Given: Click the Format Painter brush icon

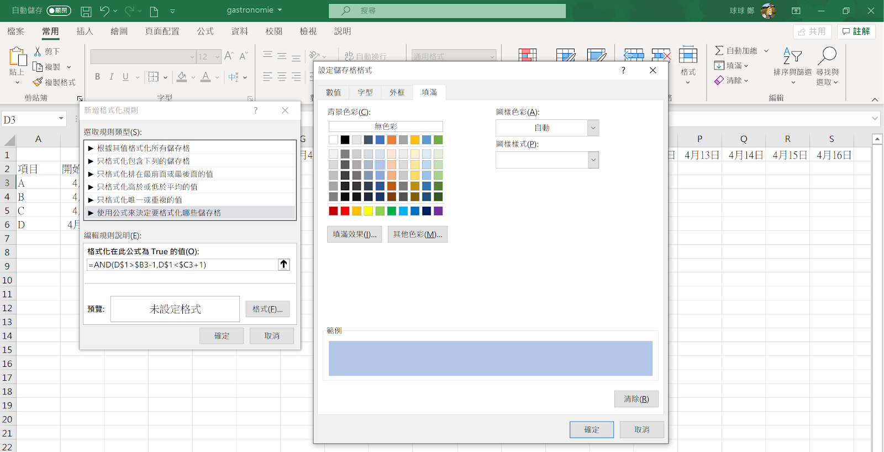Looking at the screenshot, I should [38, 82].
